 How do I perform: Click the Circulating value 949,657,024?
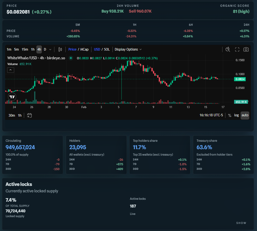pos(20,147)
